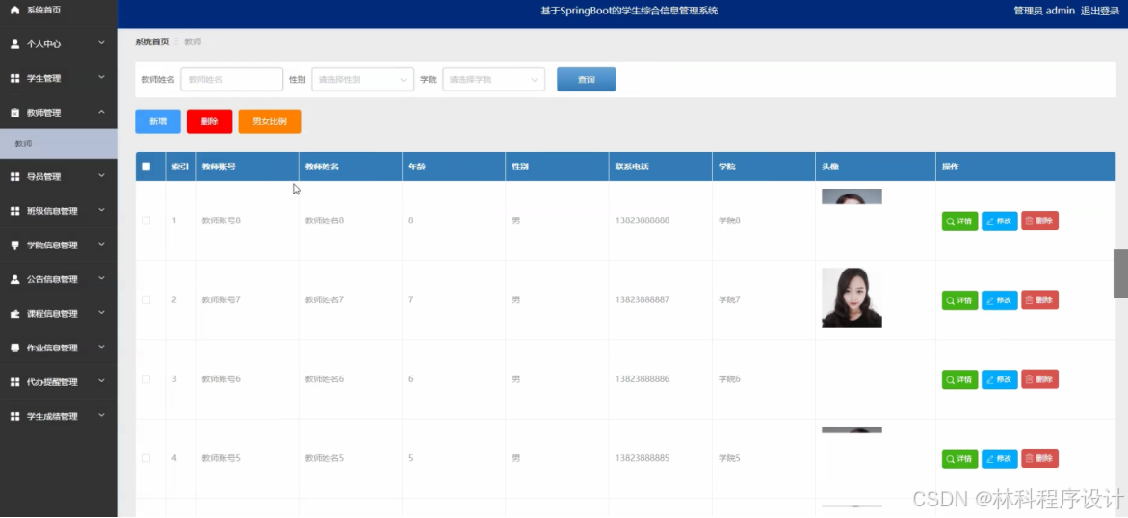This screenshot has height=518, width=1128.
Task: Click 删除 for 教师账号7
Action: pyautogui.click(x=1039, y=300)
